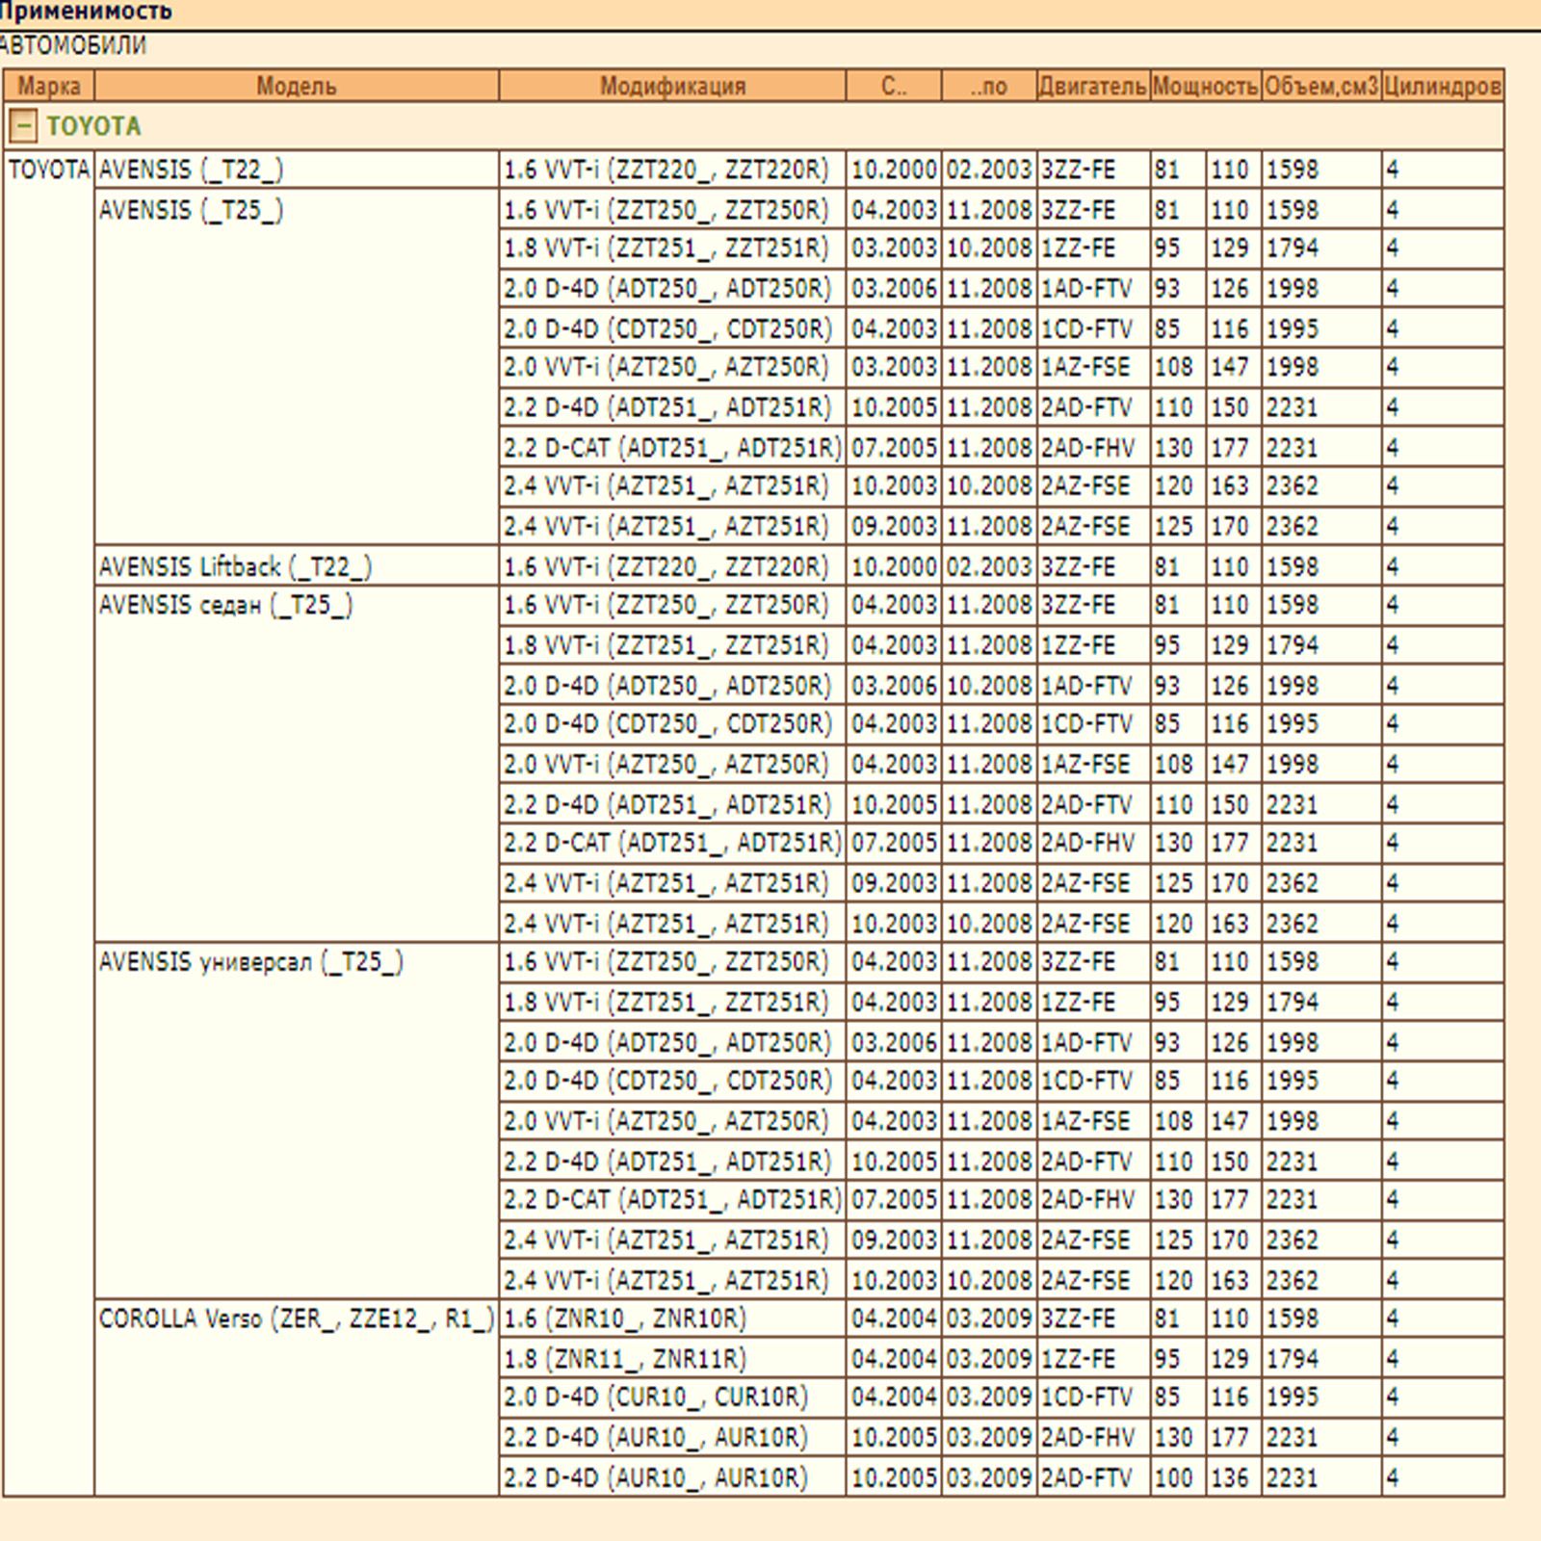Click the Цилиндров column header

pos(1442,86)
